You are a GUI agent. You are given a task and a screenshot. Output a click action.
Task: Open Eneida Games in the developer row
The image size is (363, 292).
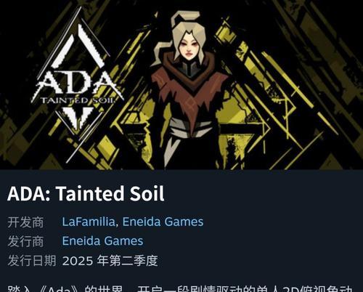coord(163,222)
